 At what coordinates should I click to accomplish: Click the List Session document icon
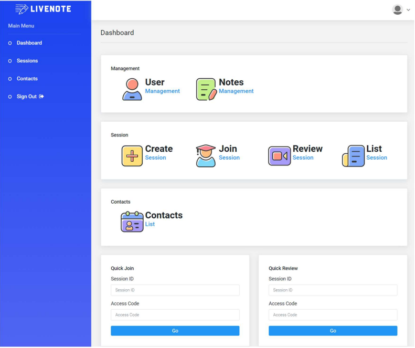tap(353, 156)
